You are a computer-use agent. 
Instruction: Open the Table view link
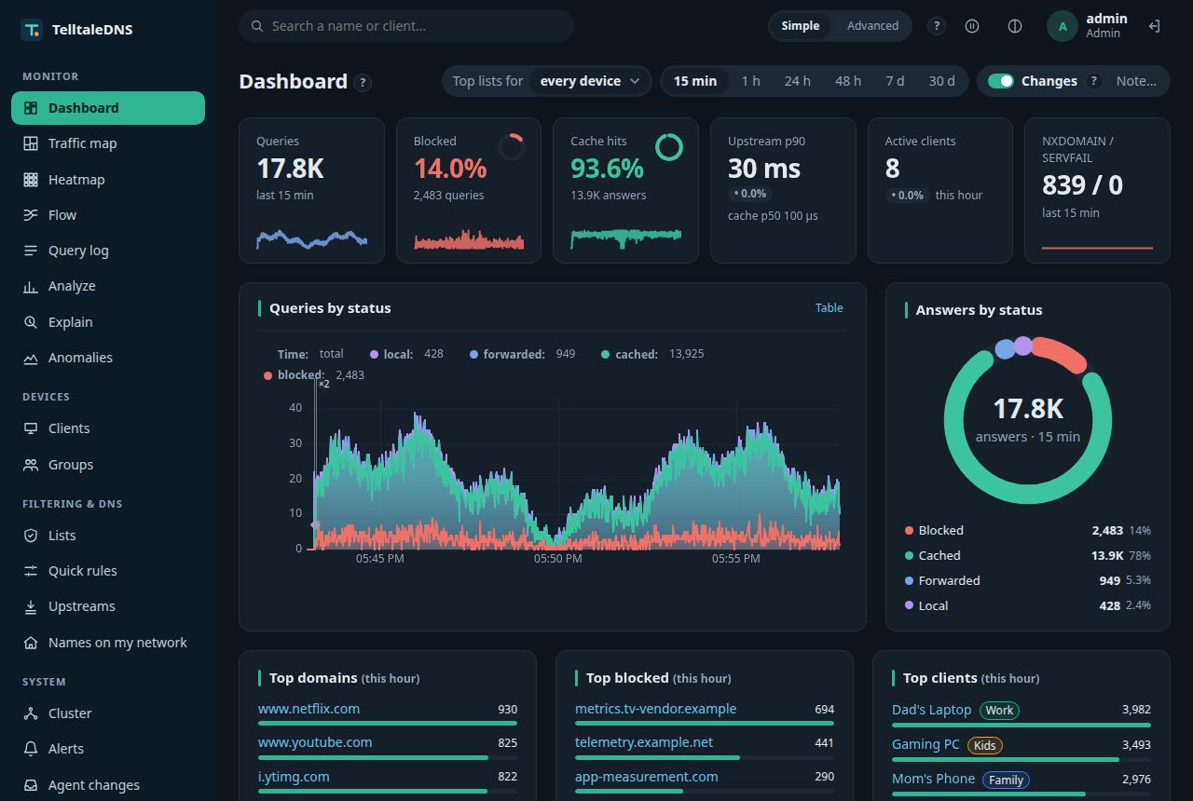pos(829,308)
